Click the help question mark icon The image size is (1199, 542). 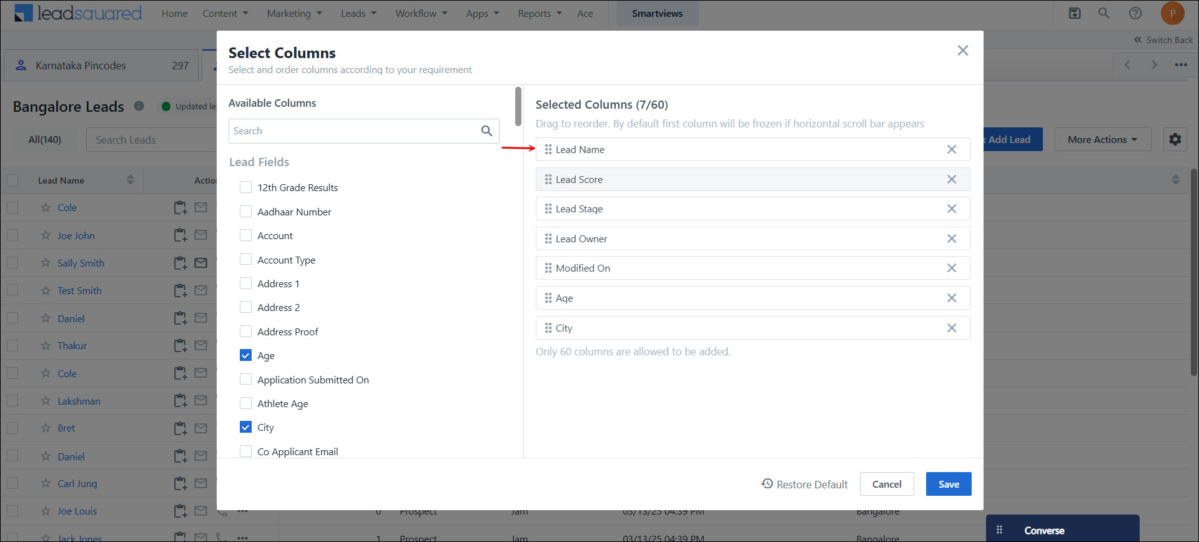[x=1135, y=13]
